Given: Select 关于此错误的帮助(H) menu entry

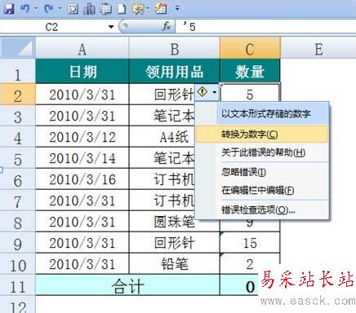Looking at the screenshot, I should (261, 152).
